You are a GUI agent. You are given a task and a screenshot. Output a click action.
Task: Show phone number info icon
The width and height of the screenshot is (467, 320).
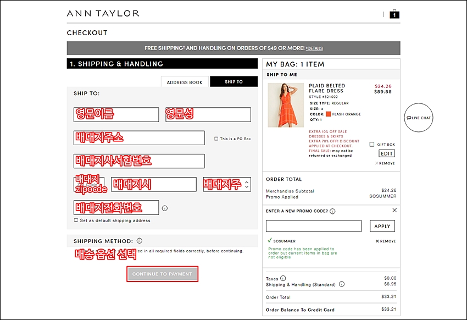165,208
